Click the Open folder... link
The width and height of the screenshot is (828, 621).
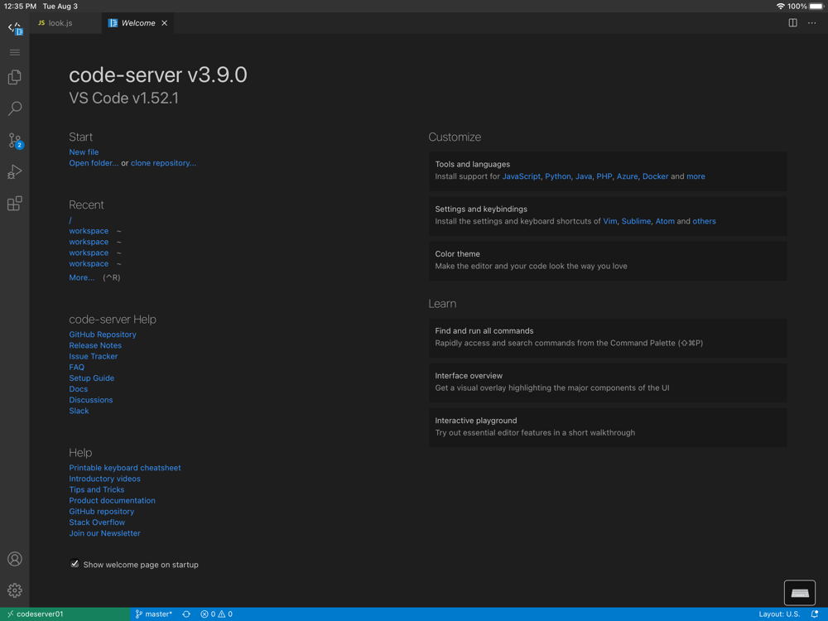pos(94,163)
